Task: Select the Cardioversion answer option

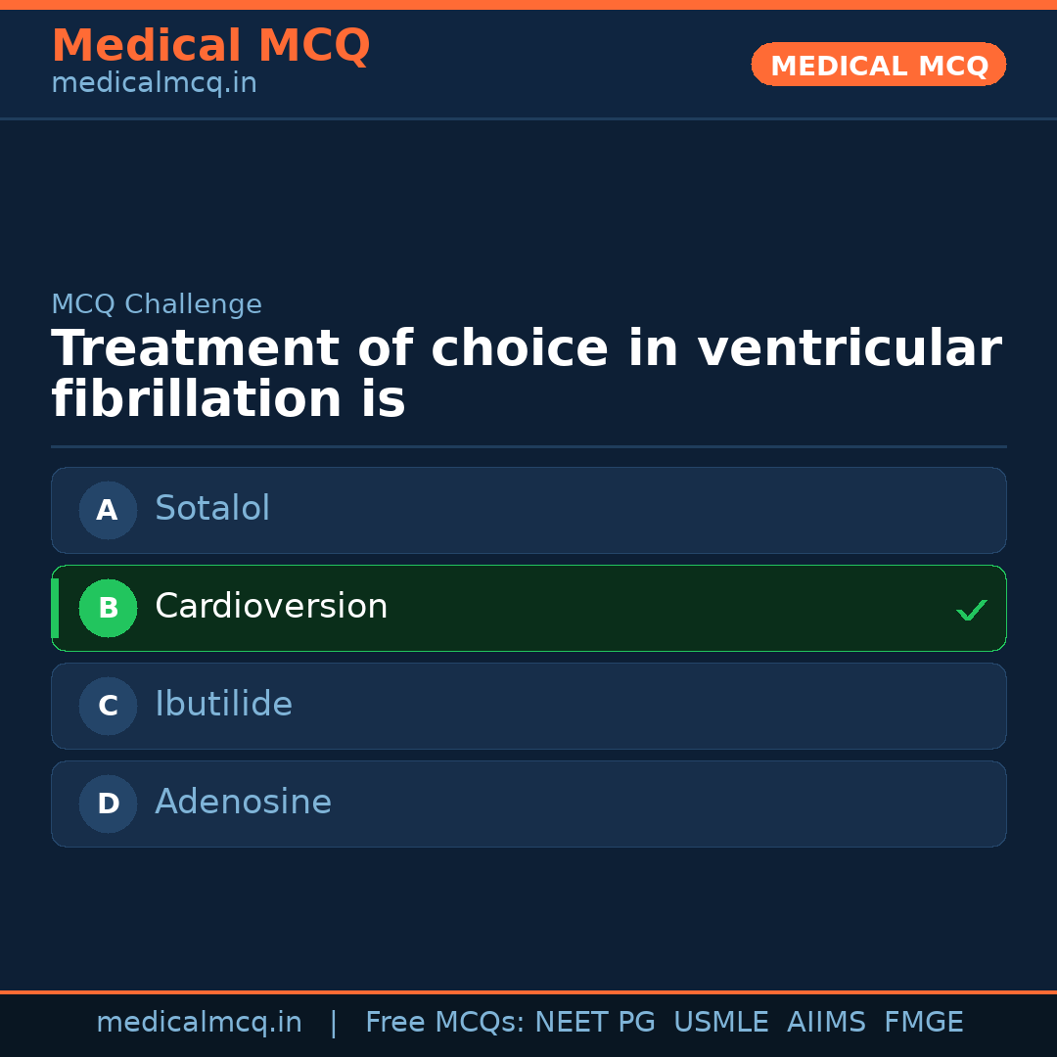Action: coord(528,608)
